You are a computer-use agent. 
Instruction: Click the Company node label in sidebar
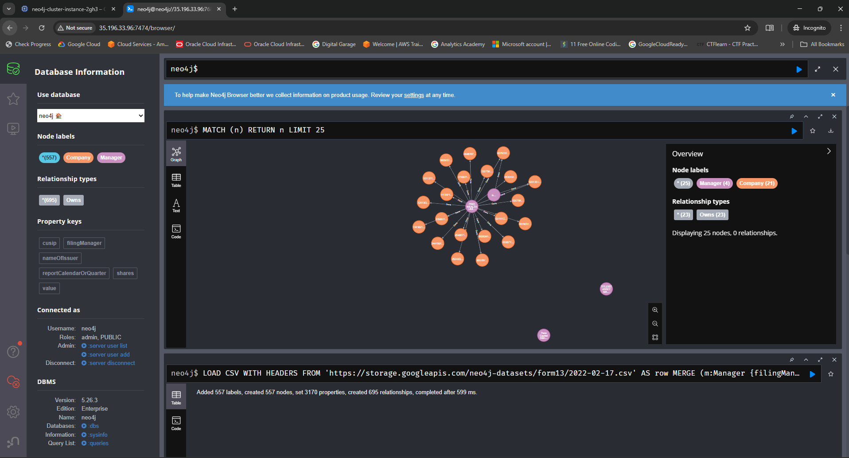[78, 158]
